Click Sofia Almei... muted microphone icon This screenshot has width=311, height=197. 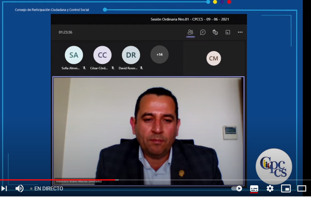coord(84,68)
